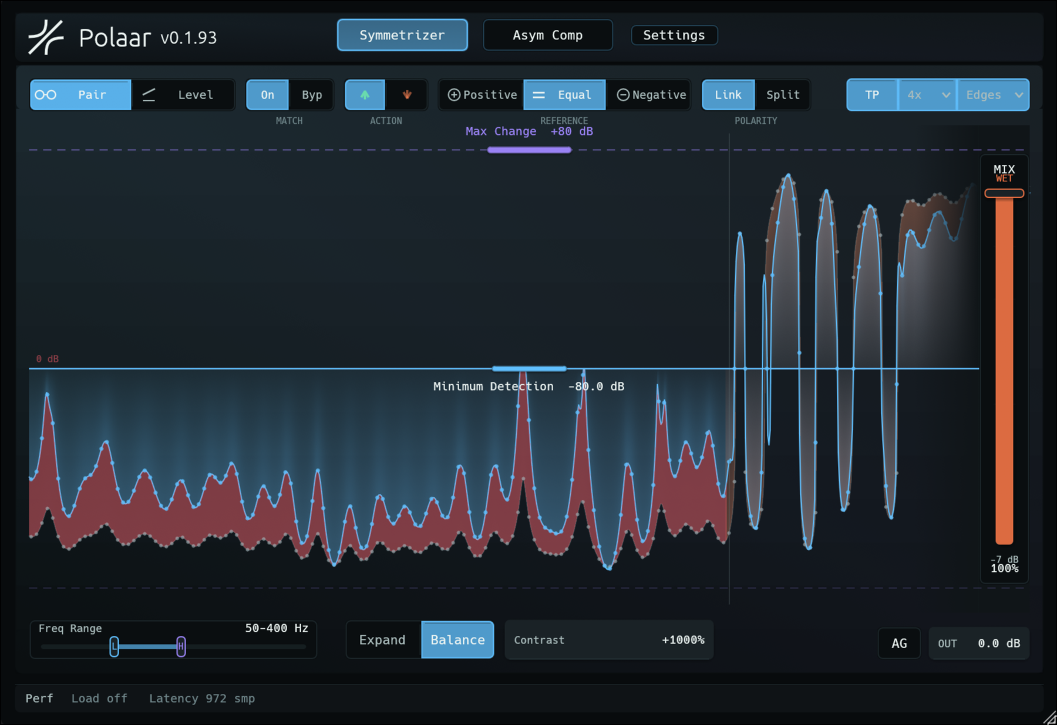Click the Max Change +80 dB value

[571, 131]
